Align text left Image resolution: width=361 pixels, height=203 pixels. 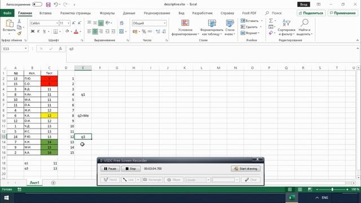[x=89, y=32]
